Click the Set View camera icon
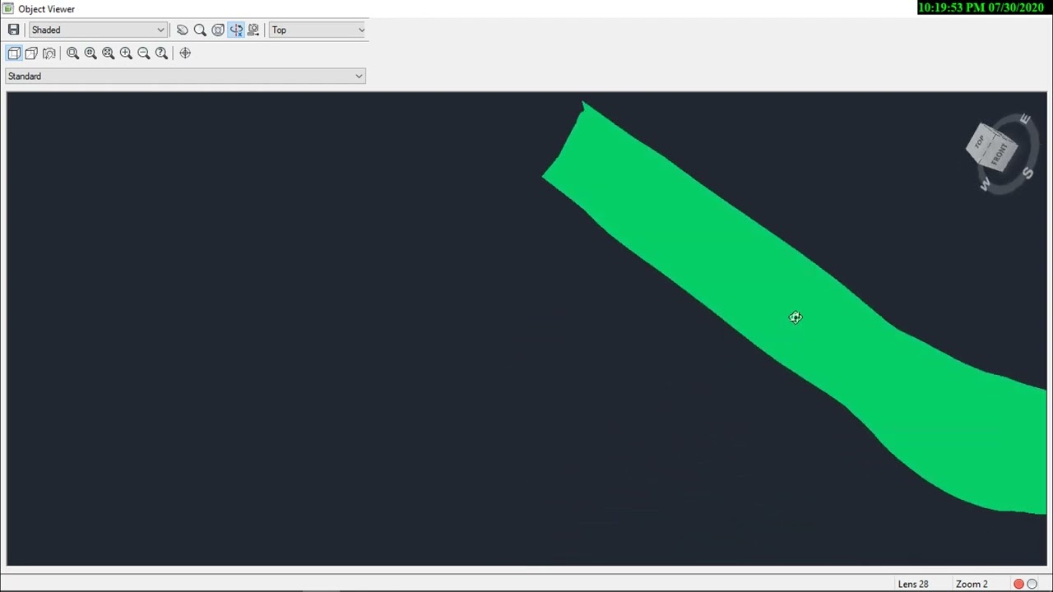 pyautogui.click(x=253, y=30)
